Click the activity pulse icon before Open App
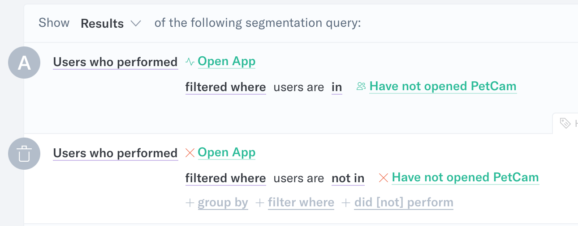Viewport: 578px width, 226px height. click(190, 62)
